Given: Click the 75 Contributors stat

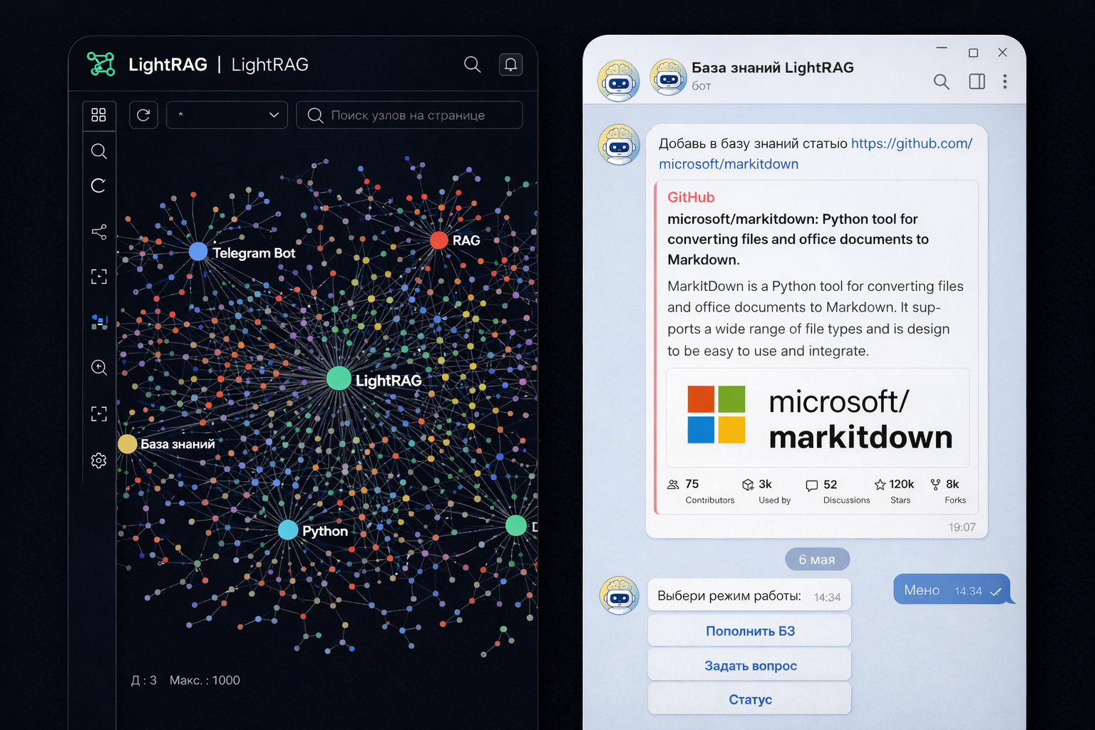Looking at the screenshot, I should (x=700, y=491).
